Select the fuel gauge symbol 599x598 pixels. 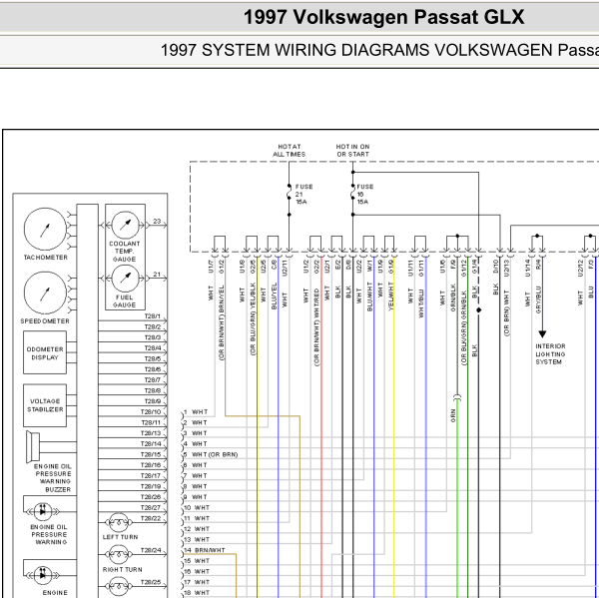pos(125,279)
